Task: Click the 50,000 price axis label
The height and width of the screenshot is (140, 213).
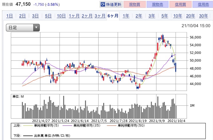Action: [x=195, y=61]
